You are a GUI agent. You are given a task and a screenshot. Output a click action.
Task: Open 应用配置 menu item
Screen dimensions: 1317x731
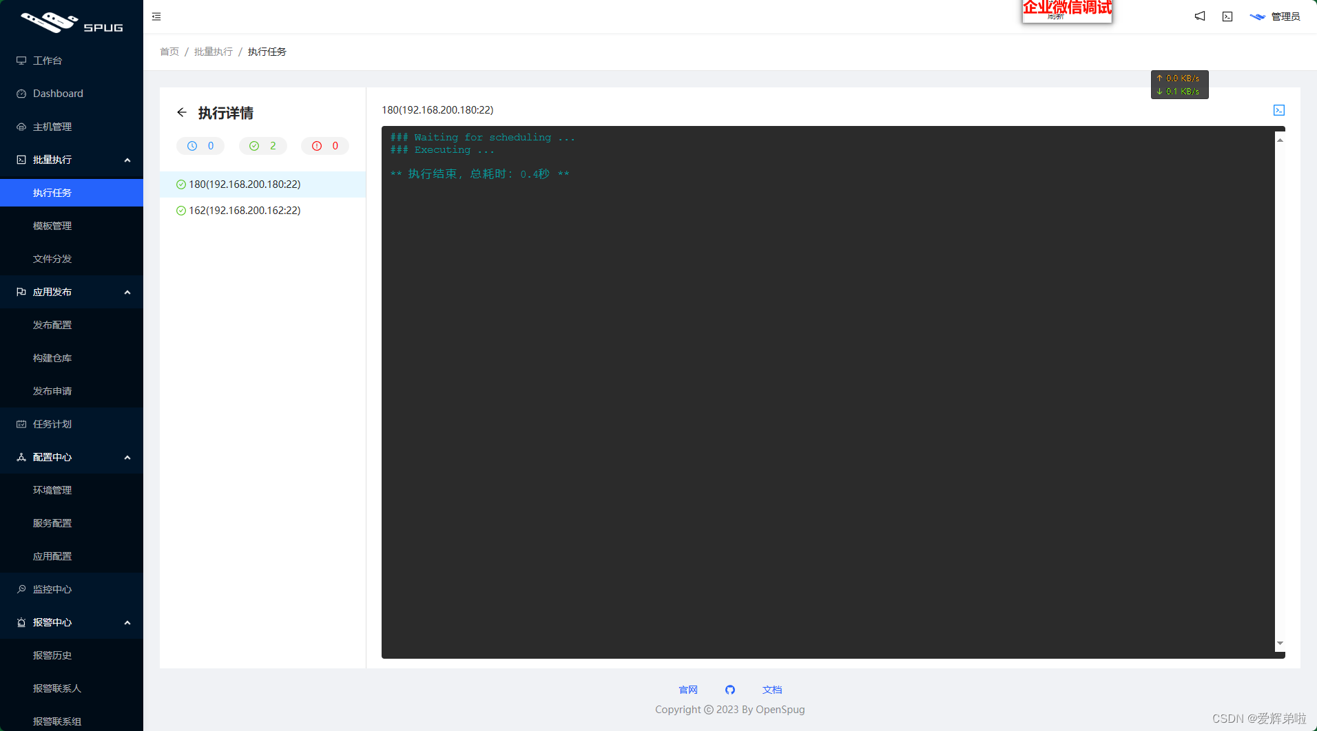72,556
